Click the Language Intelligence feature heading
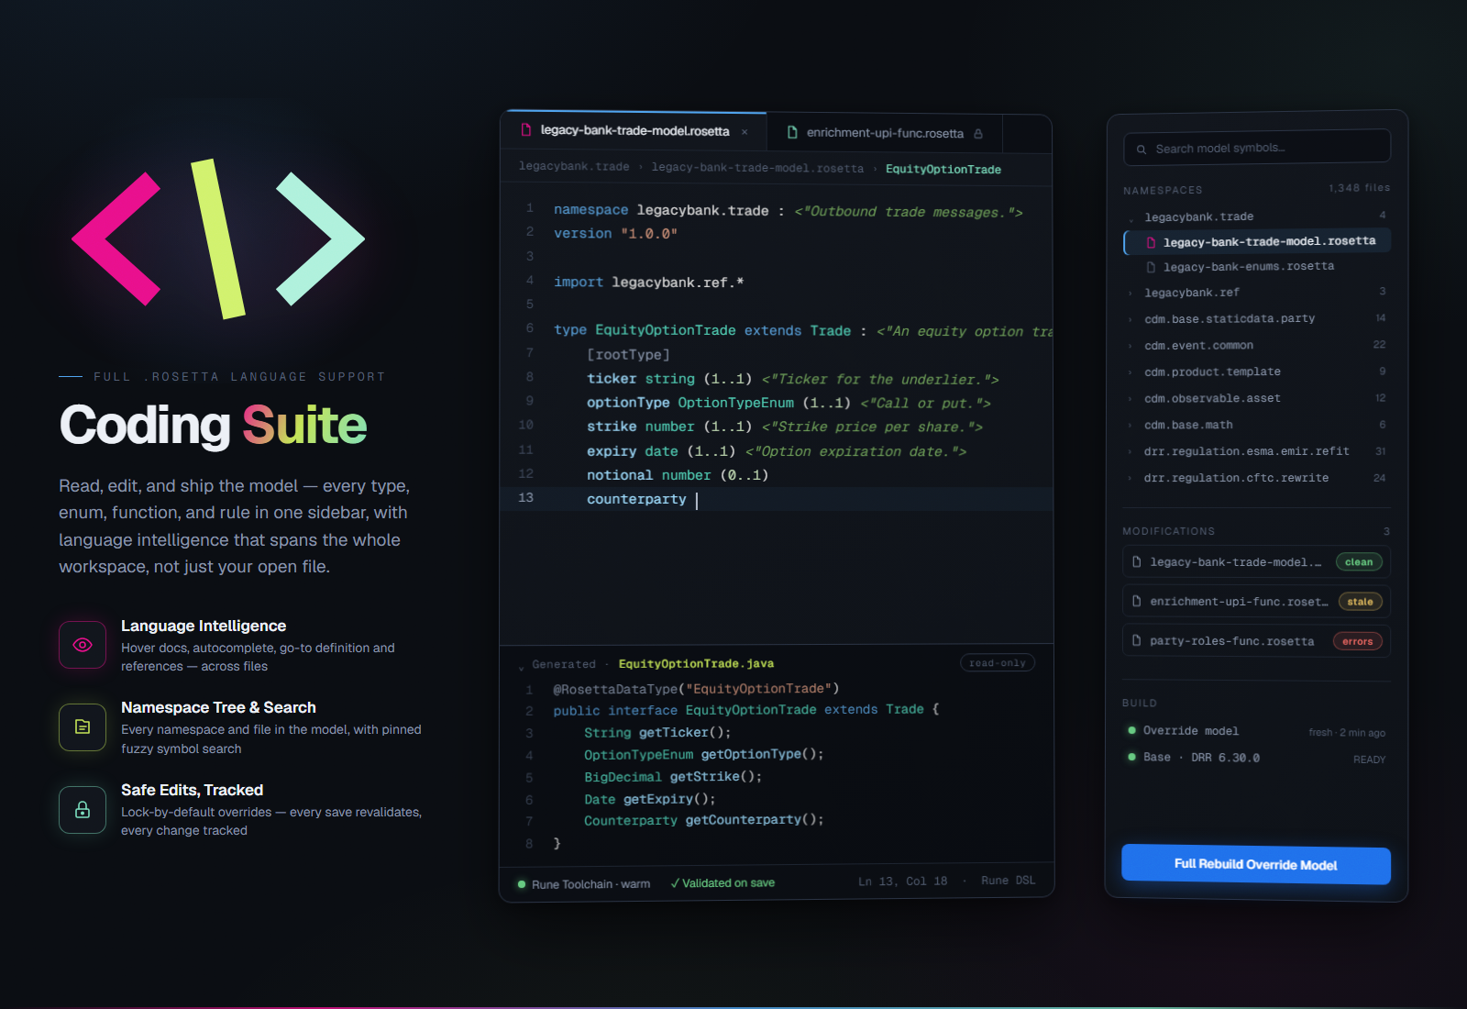The width and height of the screenshot is (1467, 1009). 204,626
